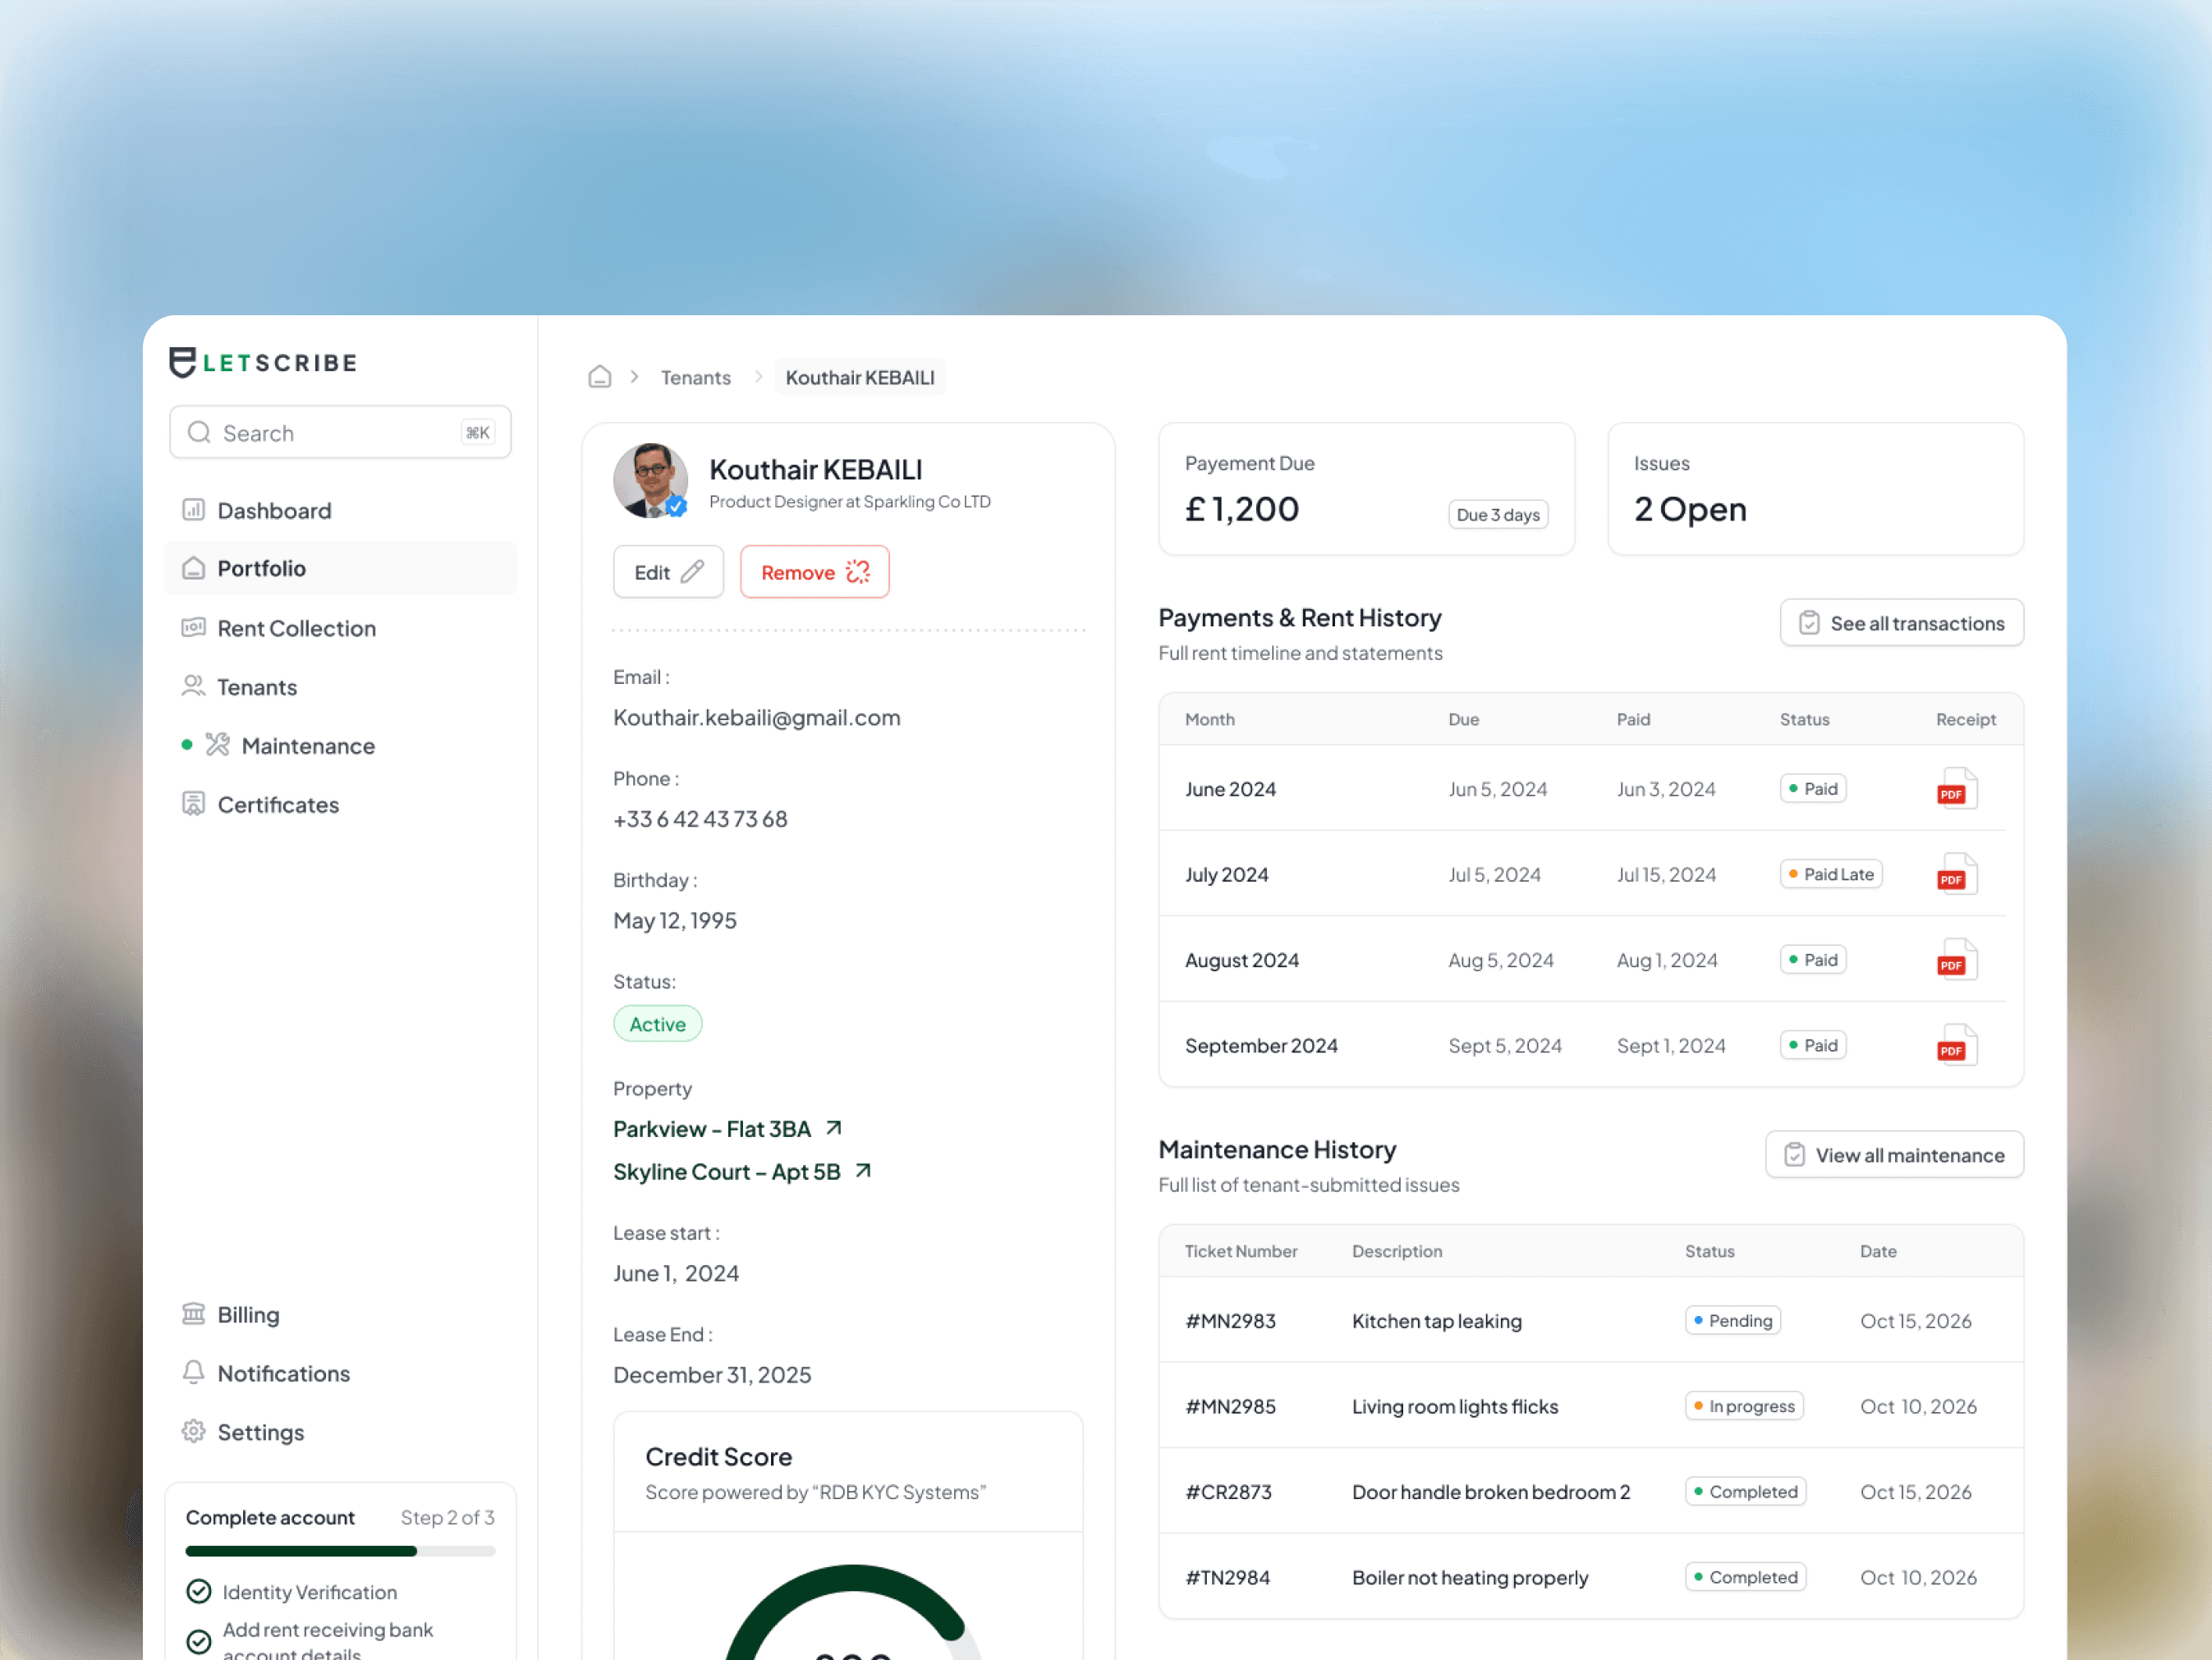Viewport: 2212px width, 1660px height.
Task: Click the In progress status badge
Action: pos(1744,1406)
